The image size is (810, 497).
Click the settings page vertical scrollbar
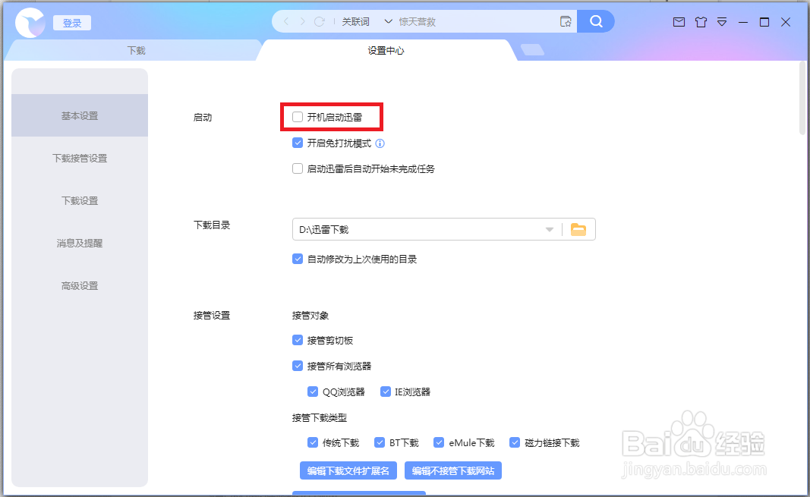pos(802,98)
